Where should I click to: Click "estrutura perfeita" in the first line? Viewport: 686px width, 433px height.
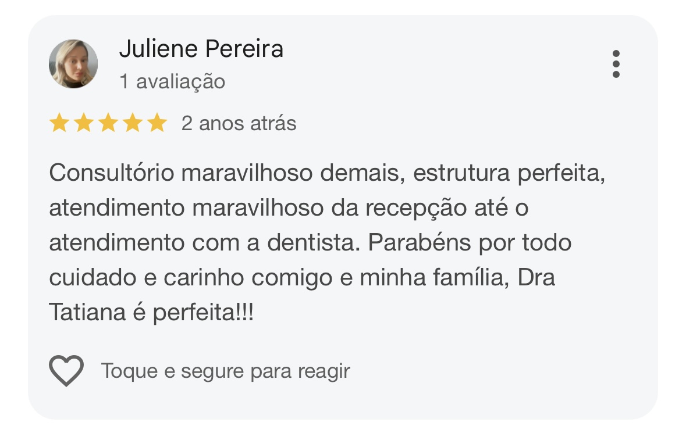509,173
